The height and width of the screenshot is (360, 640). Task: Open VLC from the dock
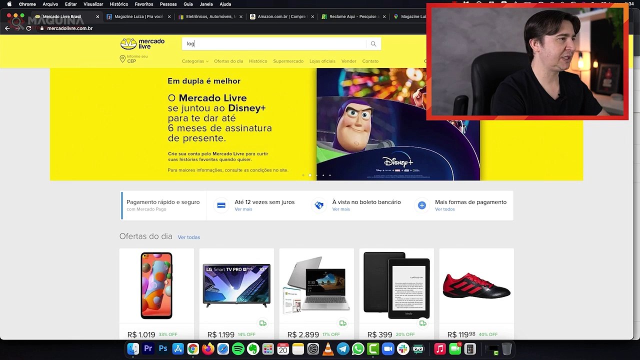(328, 349)
